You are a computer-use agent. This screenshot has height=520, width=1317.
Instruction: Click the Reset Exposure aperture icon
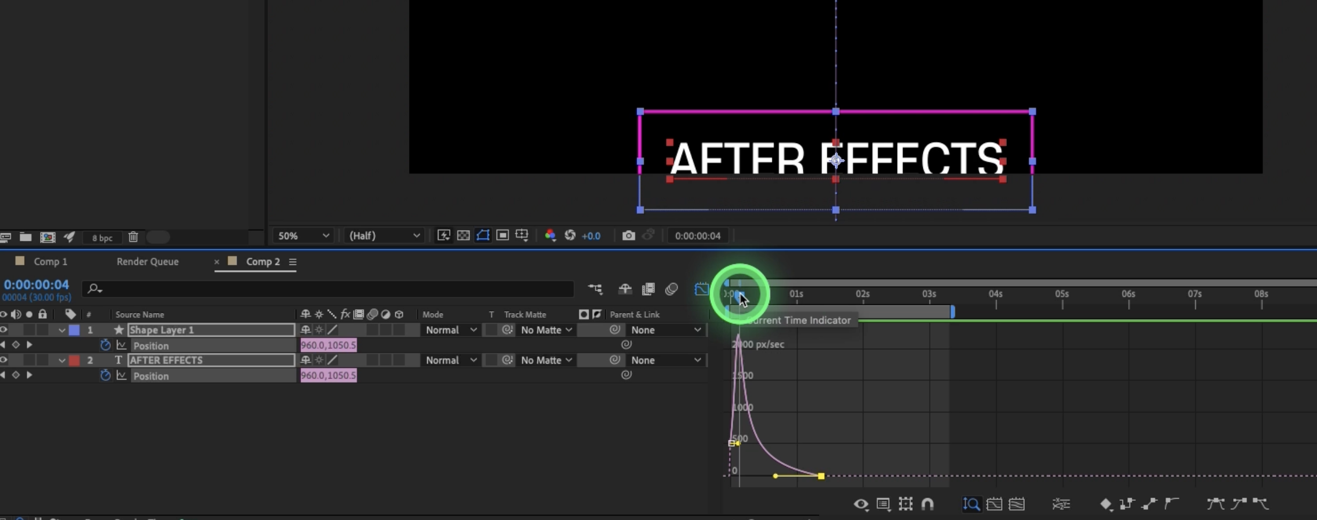(570, 235)
